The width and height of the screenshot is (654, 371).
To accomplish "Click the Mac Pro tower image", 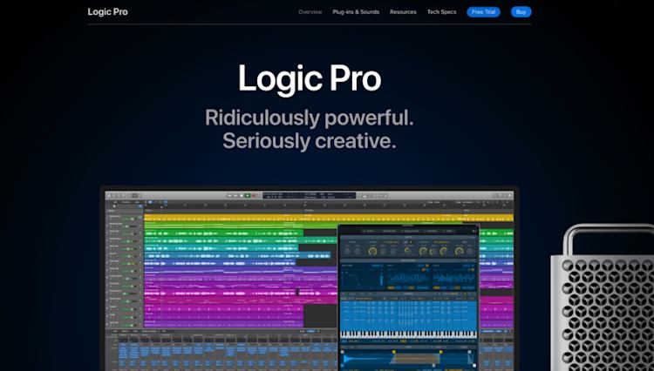I will point(603,297).
